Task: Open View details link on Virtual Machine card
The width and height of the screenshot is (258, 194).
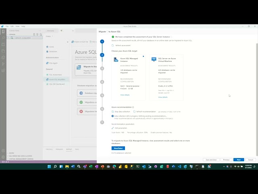Action: click(163, 97)
